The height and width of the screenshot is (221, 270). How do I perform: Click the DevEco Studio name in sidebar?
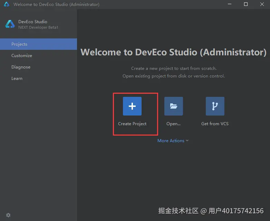click(x=33, y=21)
